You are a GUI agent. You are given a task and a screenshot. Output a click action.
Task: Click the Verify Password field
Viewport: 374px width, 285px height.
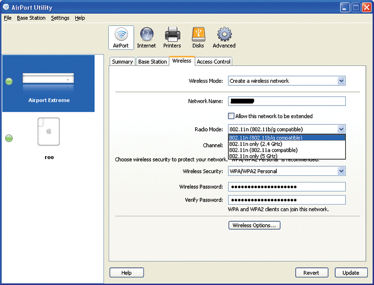coord(287,200)
